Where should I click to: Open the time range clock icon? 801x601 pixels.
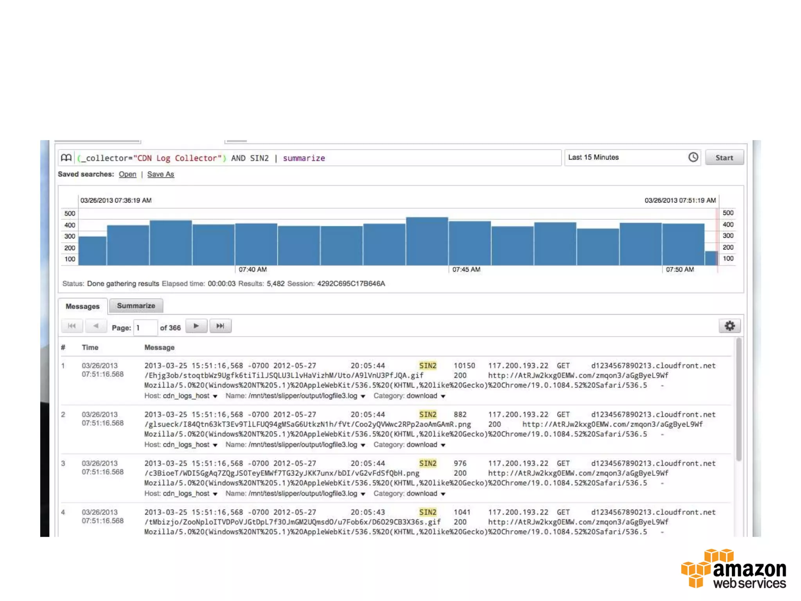[x=693, y=157]
